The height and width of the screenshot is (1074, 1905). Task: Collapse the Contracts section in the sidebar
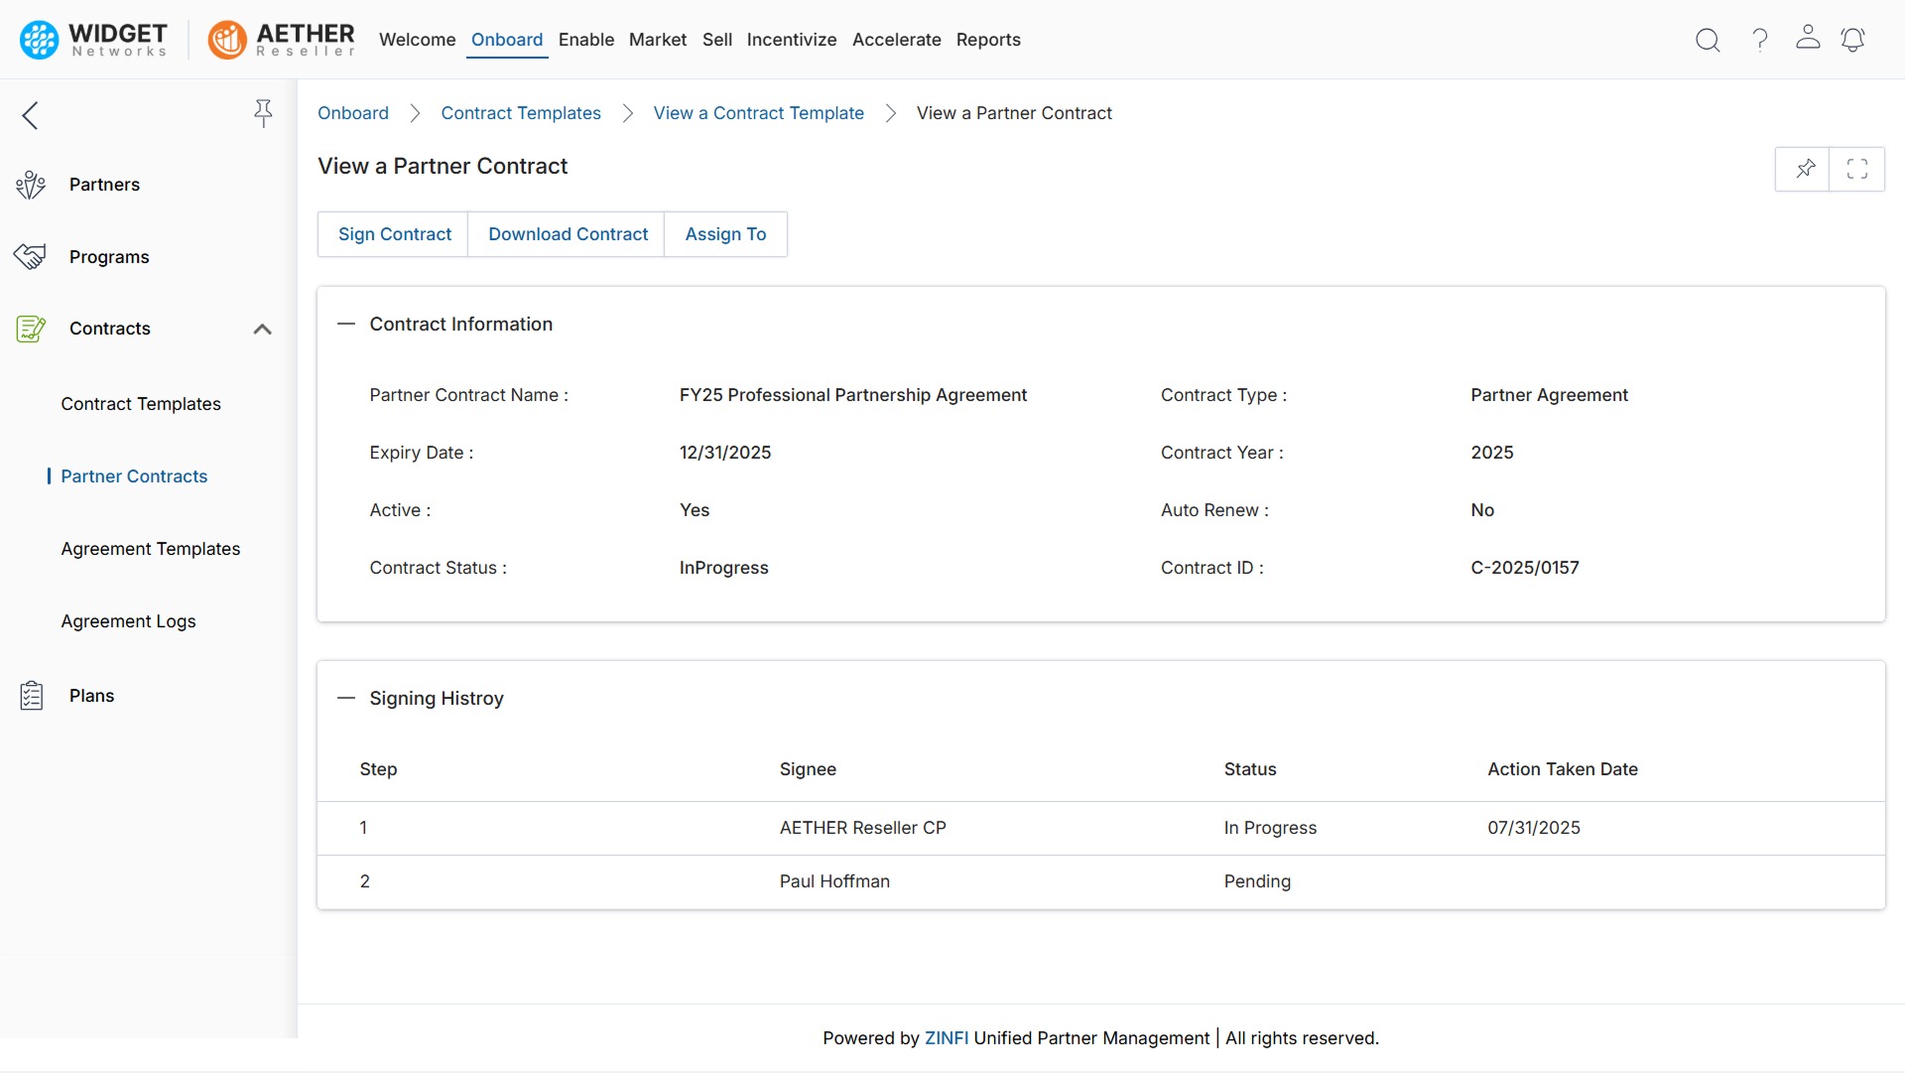(x=262, y=329)
